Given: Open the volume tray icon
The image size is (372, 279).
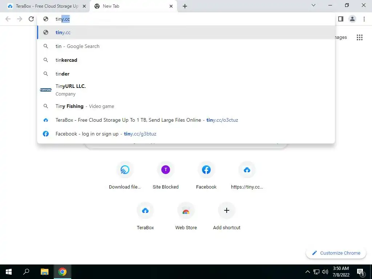Looking at the screenshot, I should click(x=325, y=272).
